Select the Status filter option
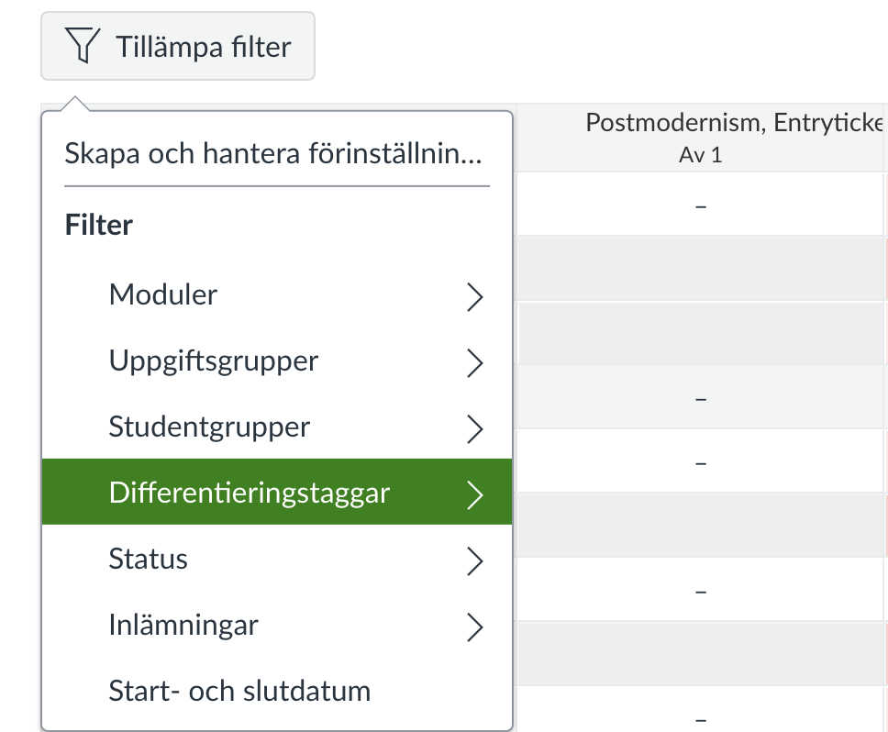This screenshot has height=732, width=888. [x=148, y=559]
